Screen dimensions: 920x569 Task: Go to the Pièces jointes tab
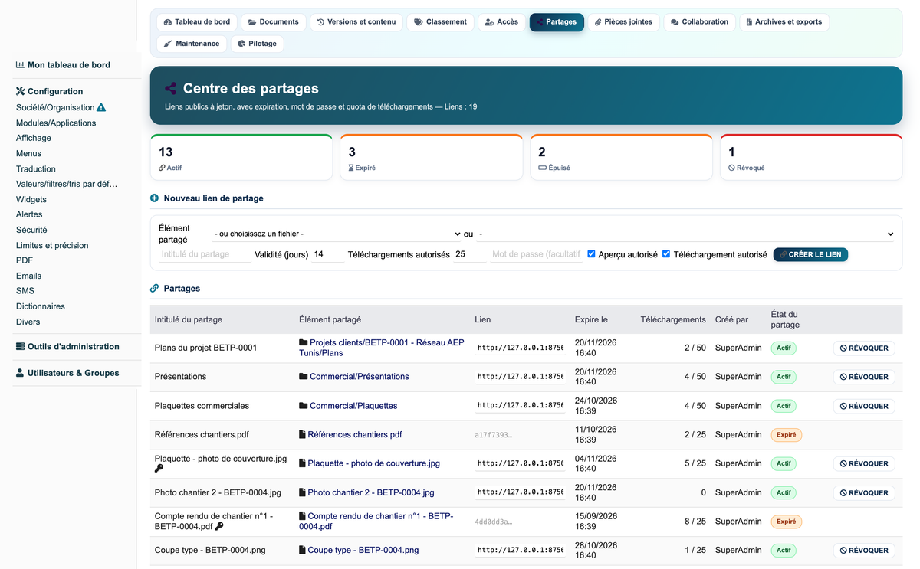[x=623, y=22]
